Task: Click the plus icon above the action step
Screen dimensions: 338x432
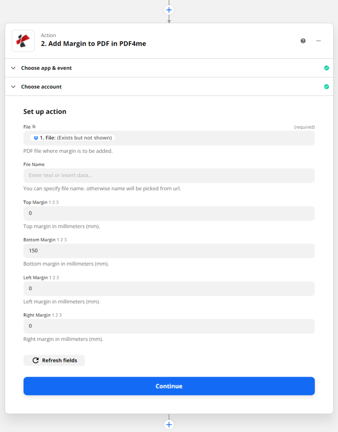Action: point(169,10)
